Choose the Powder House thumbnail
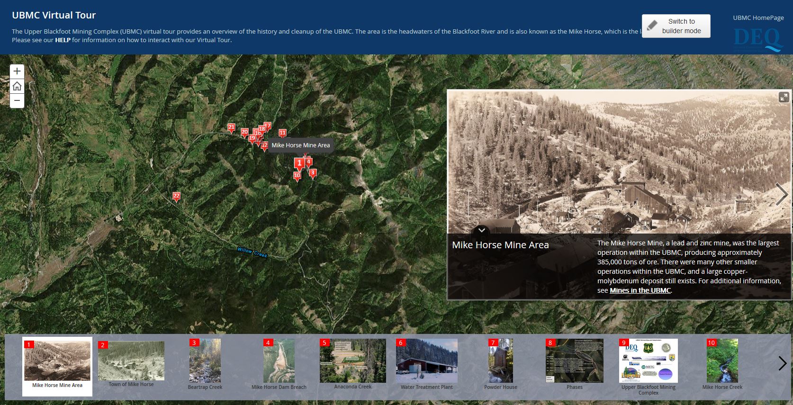This screenshot has width=793, height=405. point(500,361)
